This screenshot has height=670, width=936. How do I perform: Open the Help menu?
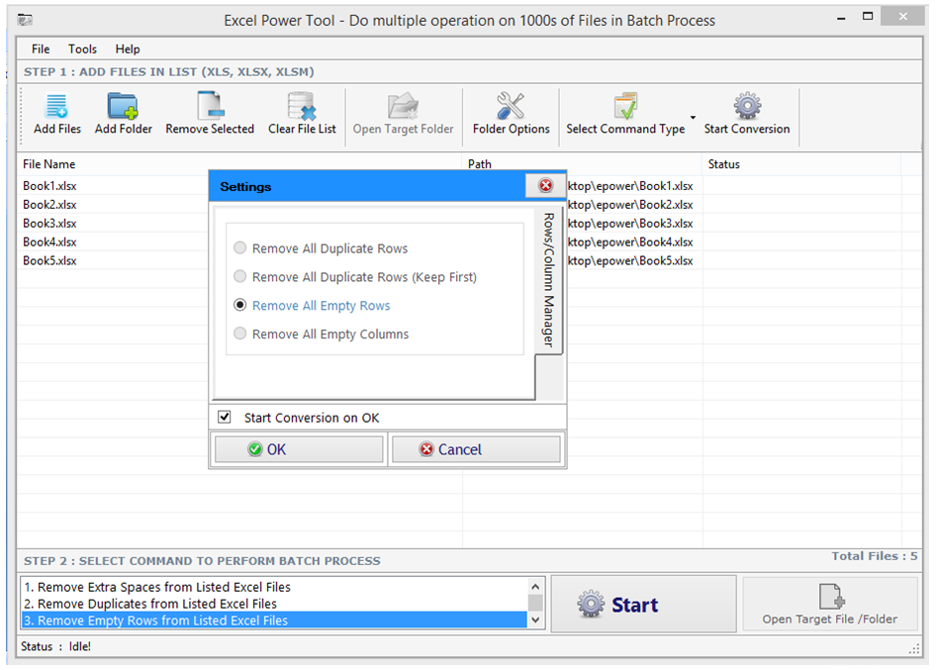(128, 48)
